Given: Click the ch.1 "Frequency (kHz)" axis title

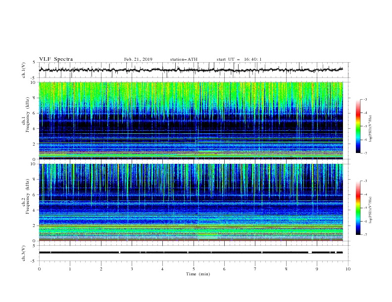Looking at the screenshot, I should [27, 113].
